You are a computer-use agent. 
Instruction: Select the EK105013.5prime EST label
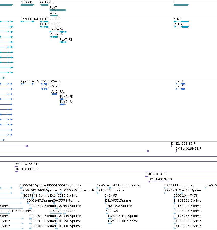(x=110, y=190)
